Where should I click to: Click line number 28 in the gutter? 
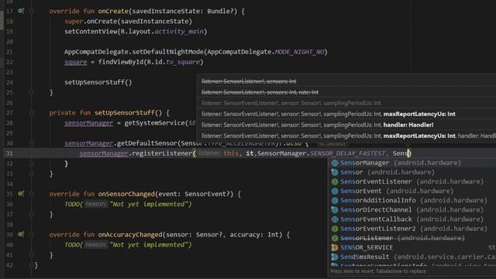[x=9, y=123]
